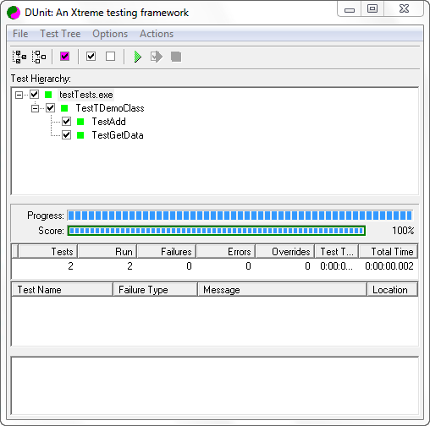Click the run selected test icon
The image size is (430, 426).
157,57
